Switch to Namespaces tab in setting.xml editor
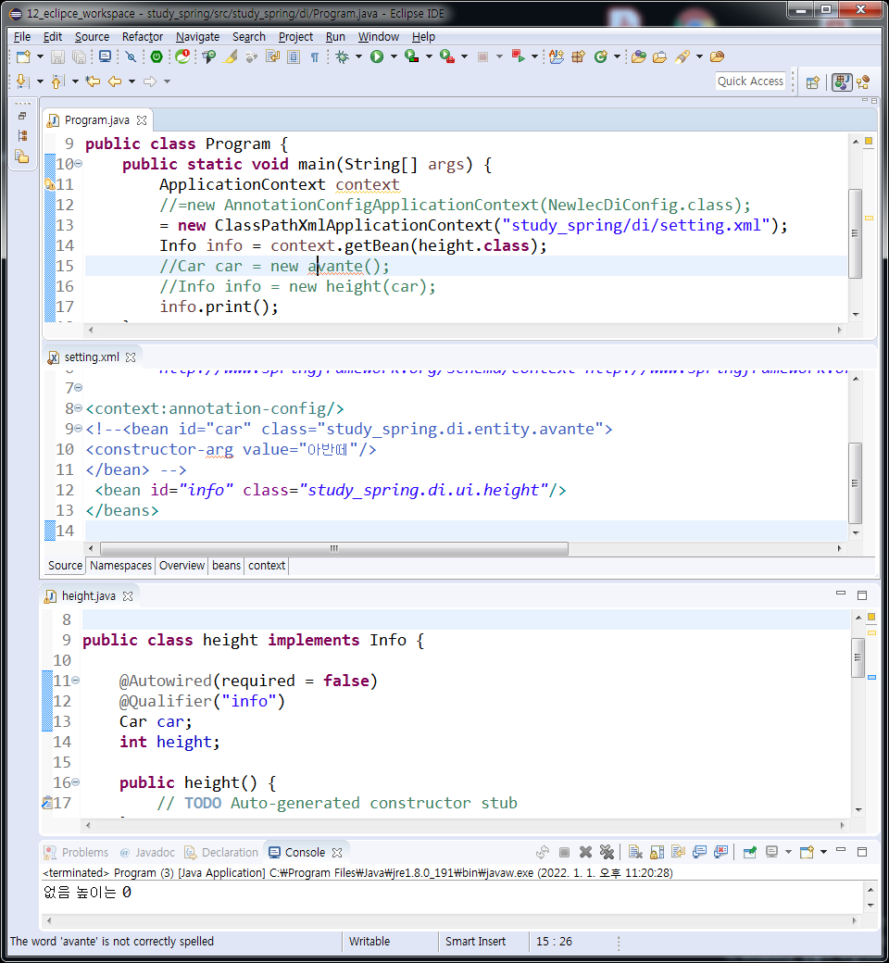Viewport: 889px width, 963px height. (x=121, y=566)
